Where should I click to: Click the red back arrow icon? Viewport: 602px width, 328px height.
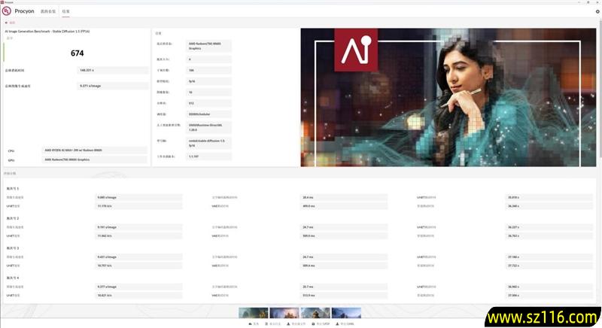pos(6,23)
